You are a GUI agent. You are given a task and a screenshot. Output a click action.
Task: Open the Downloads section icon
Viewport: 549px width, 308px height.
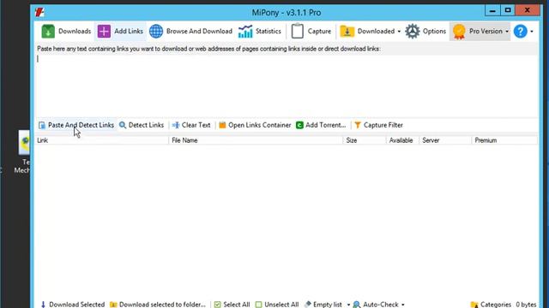pos(48,31)
